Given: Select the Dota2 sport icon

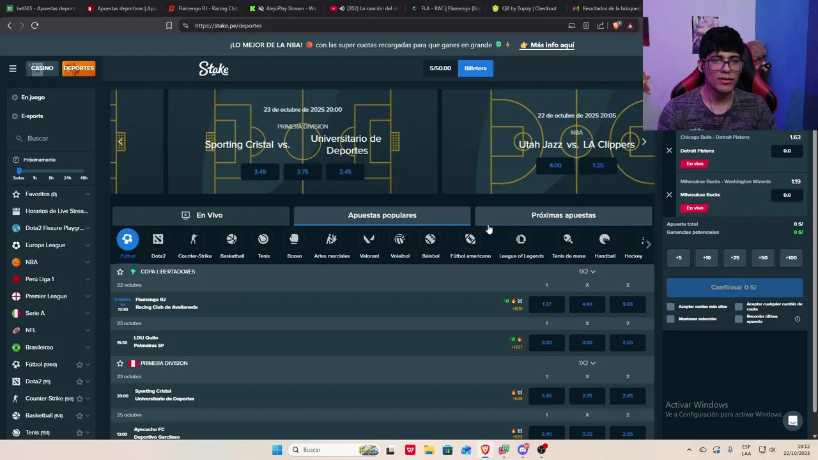Looking at the screenshot, I should tap(158, 239).
